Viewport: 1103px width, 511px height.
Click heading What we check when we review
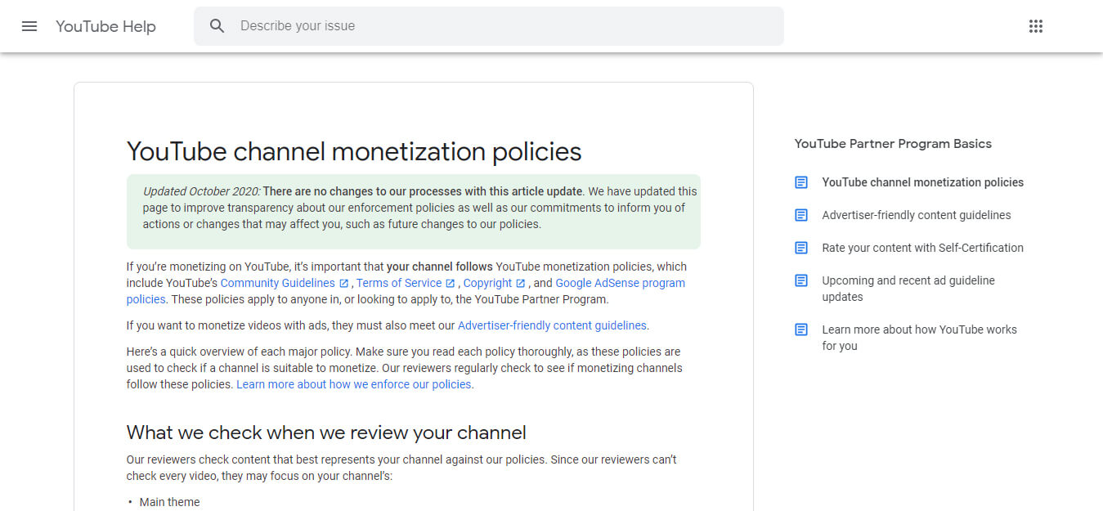[x=326, y=433]
